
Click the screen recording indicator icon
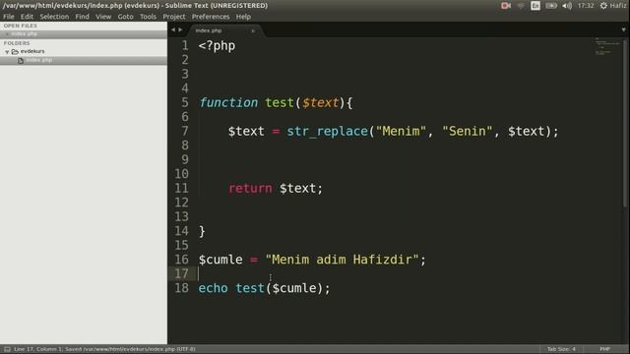(505, 6)
